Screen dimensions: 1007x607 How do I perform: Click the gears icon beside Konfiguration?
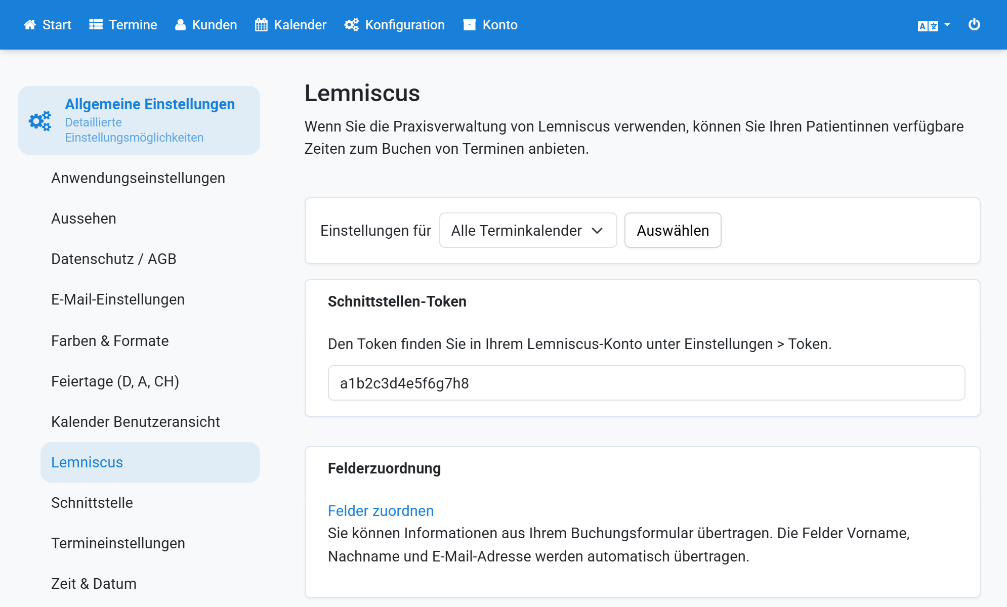point(351,25)
